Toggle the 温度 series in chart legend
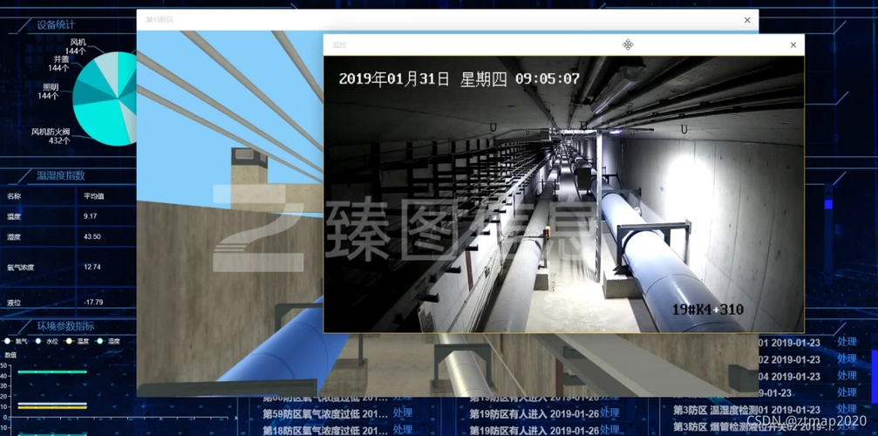 78,341
